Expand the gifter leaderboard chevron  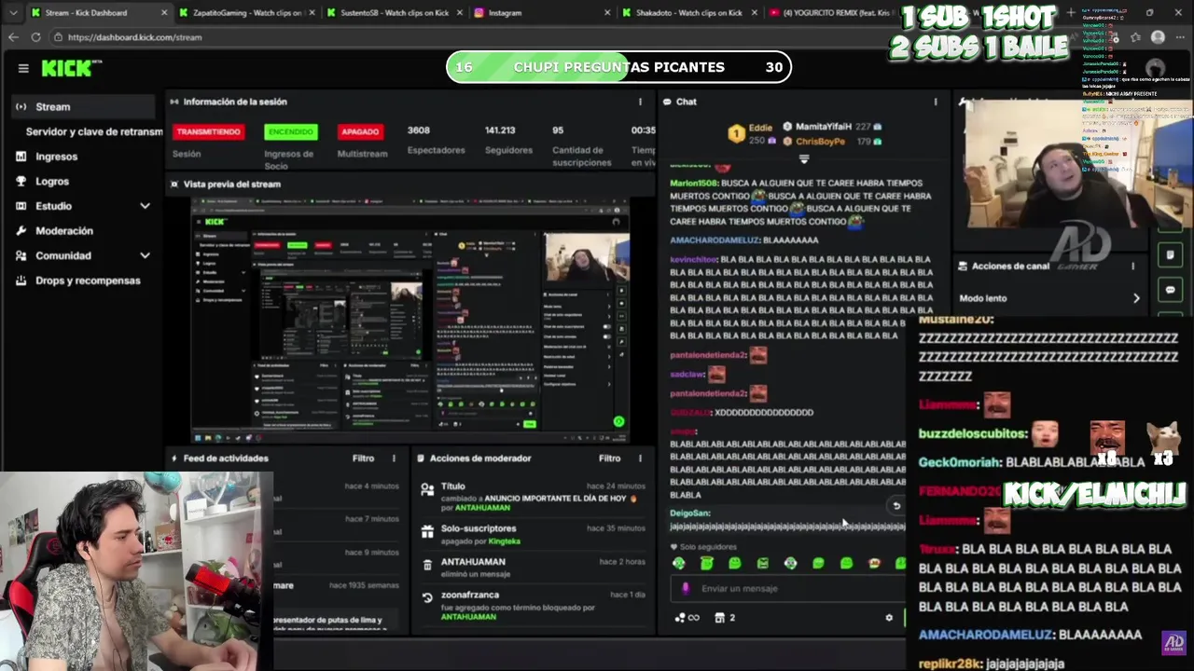(804, 158)
